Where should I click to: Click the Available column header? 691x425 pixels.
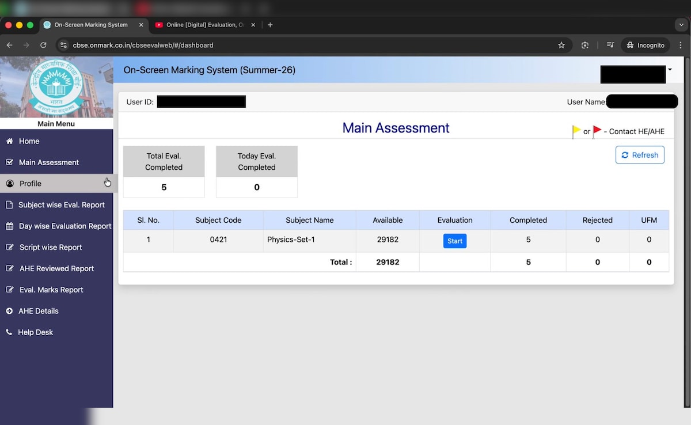(x=388, y=220)
